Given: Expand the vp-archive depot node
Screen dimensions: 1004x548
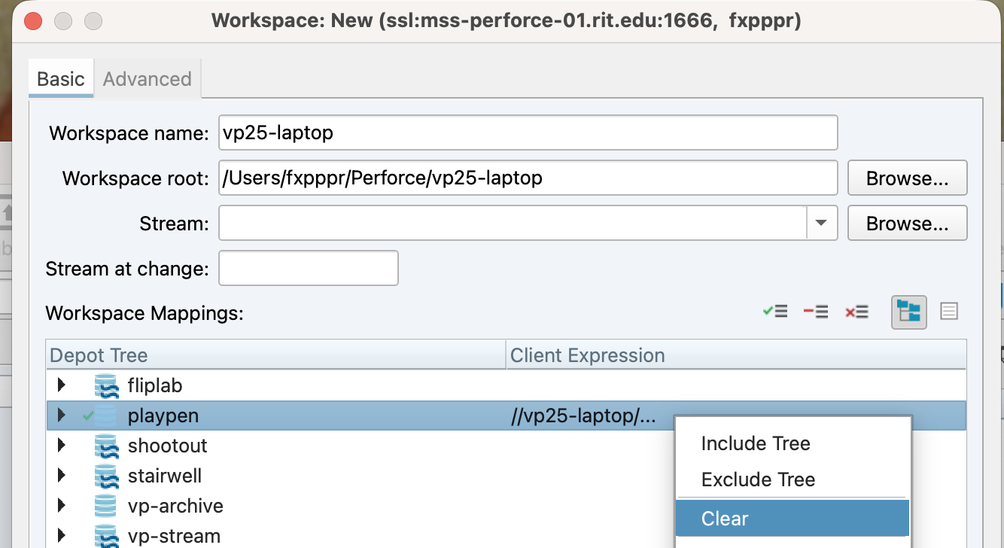Looking at the screenshot, I should tap(62, 506).
